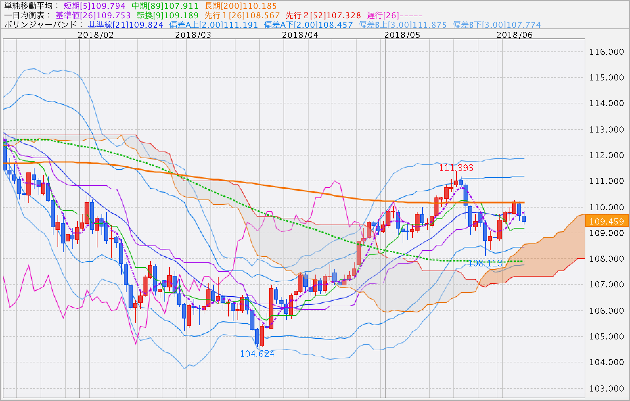Click the 115.000 price axis label

pos(607,77)
